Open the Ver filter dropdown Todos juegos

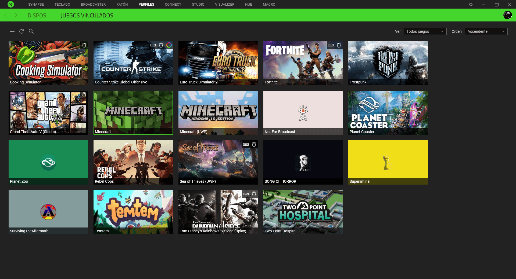click(425, 31)
